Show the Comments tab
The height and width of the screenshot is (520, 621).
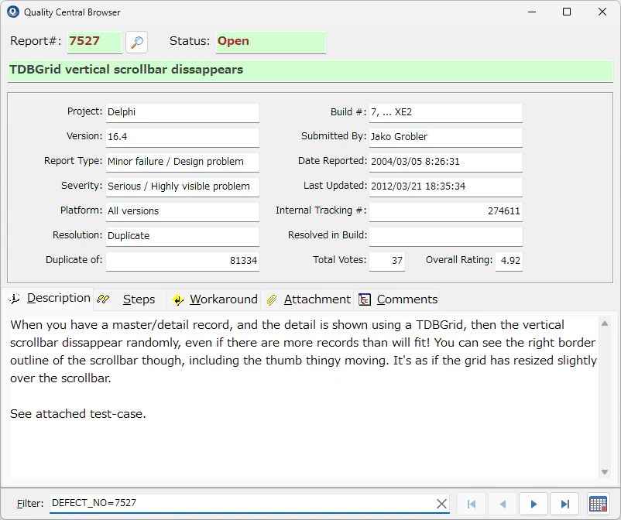point(397,299)
